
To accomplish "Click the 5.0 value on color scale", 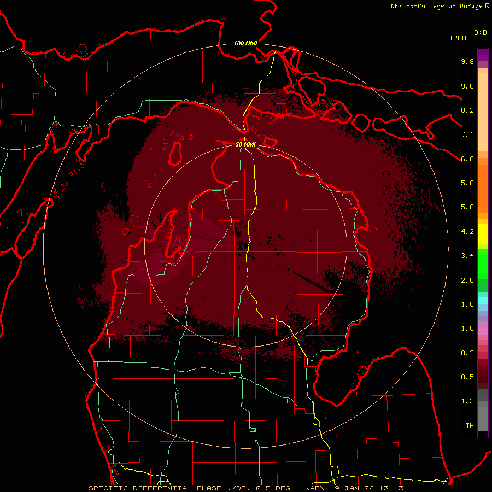I will (467, 207).
